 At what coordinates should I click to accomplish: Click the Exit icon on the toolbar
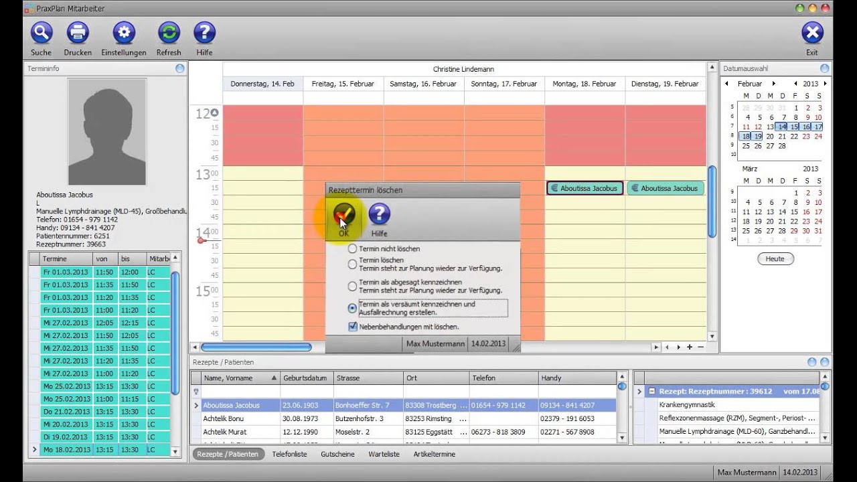[812, 32]
